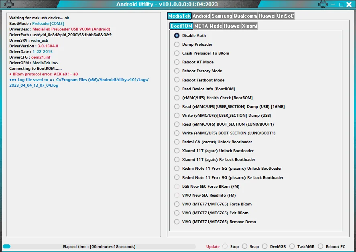Open the Xiaomi sub-tab
The width and height of the screenshot is (356, 252).
click(x=249, y=26)
